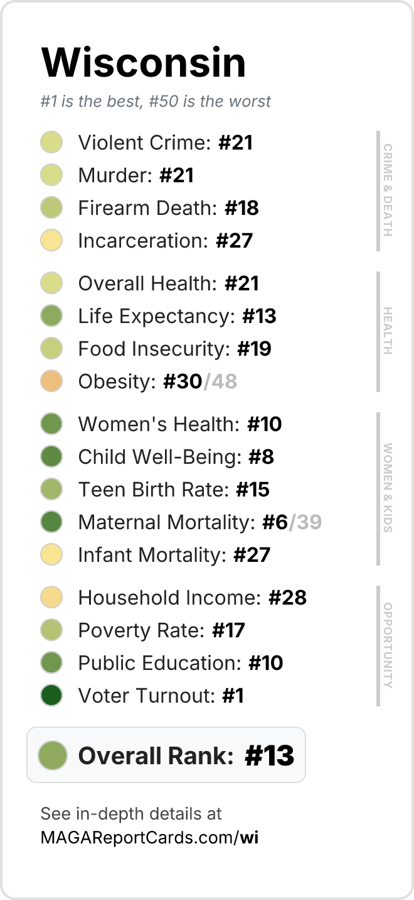Click the Life Expectancy green dot

pyautogui.click(x=51, y=316)
